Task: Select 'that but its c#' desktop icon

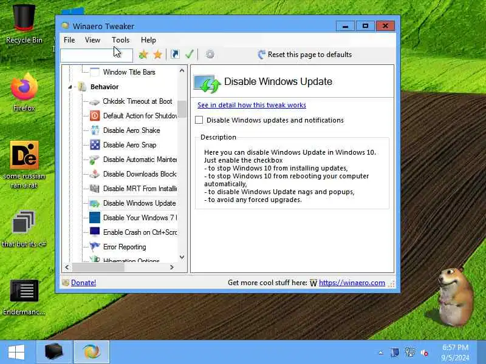Action: click(24, 229)
